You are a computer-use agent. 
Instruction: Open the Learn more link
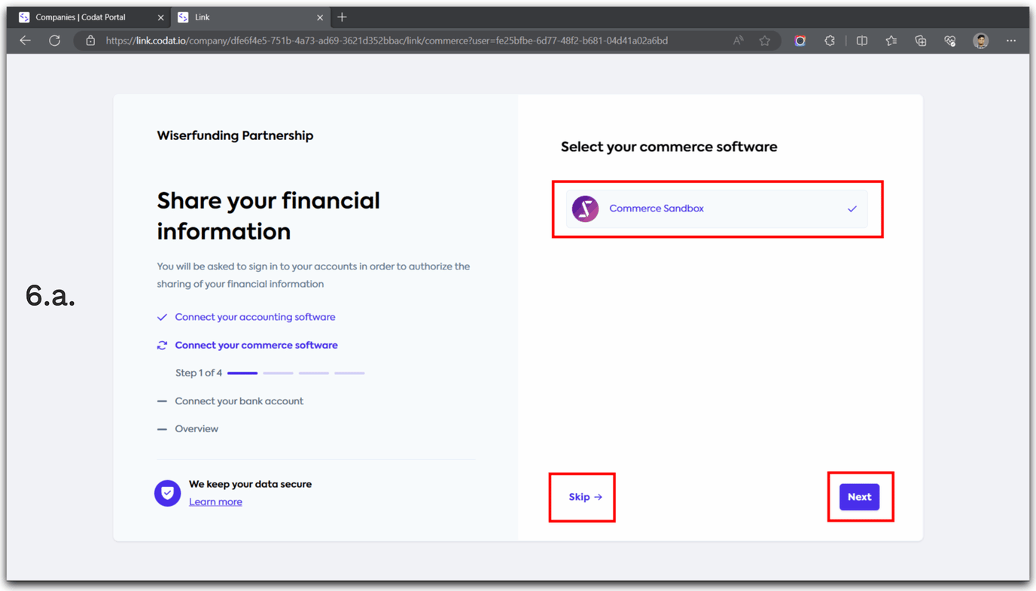[215, 501]
